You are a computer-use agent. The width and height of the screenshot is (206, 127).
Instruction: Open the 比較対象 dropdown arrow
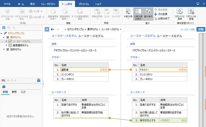point(128,19)
